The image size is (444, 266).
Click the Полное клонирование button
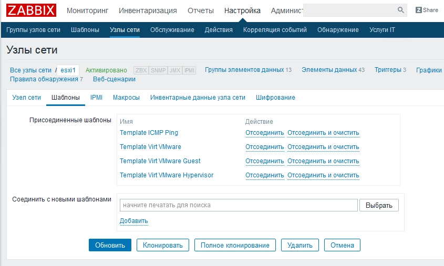[x=235, y=245]
